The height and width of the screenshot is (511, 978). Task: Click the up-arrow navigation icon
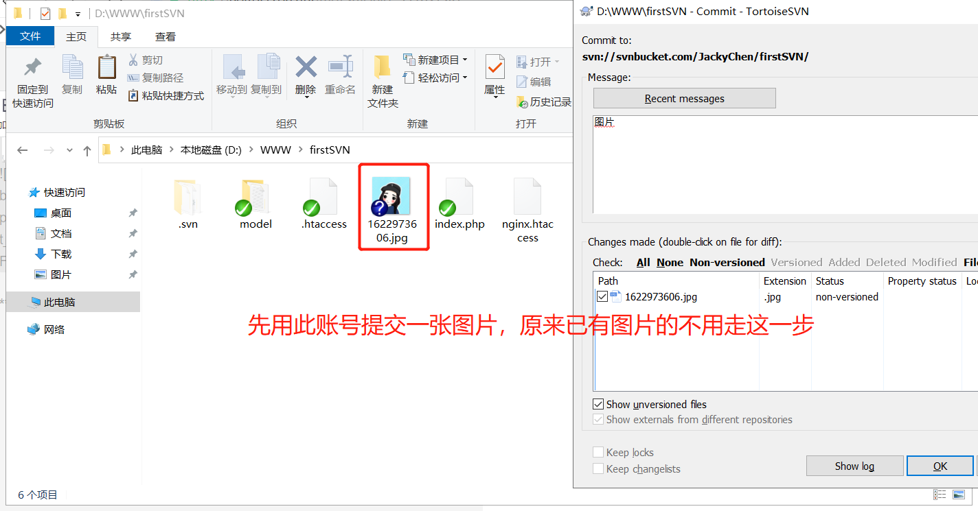pos(87,150)
